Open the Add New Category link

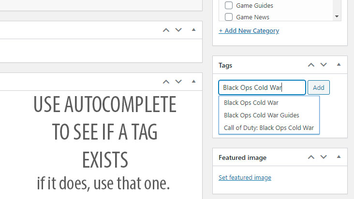coord(249,30)
